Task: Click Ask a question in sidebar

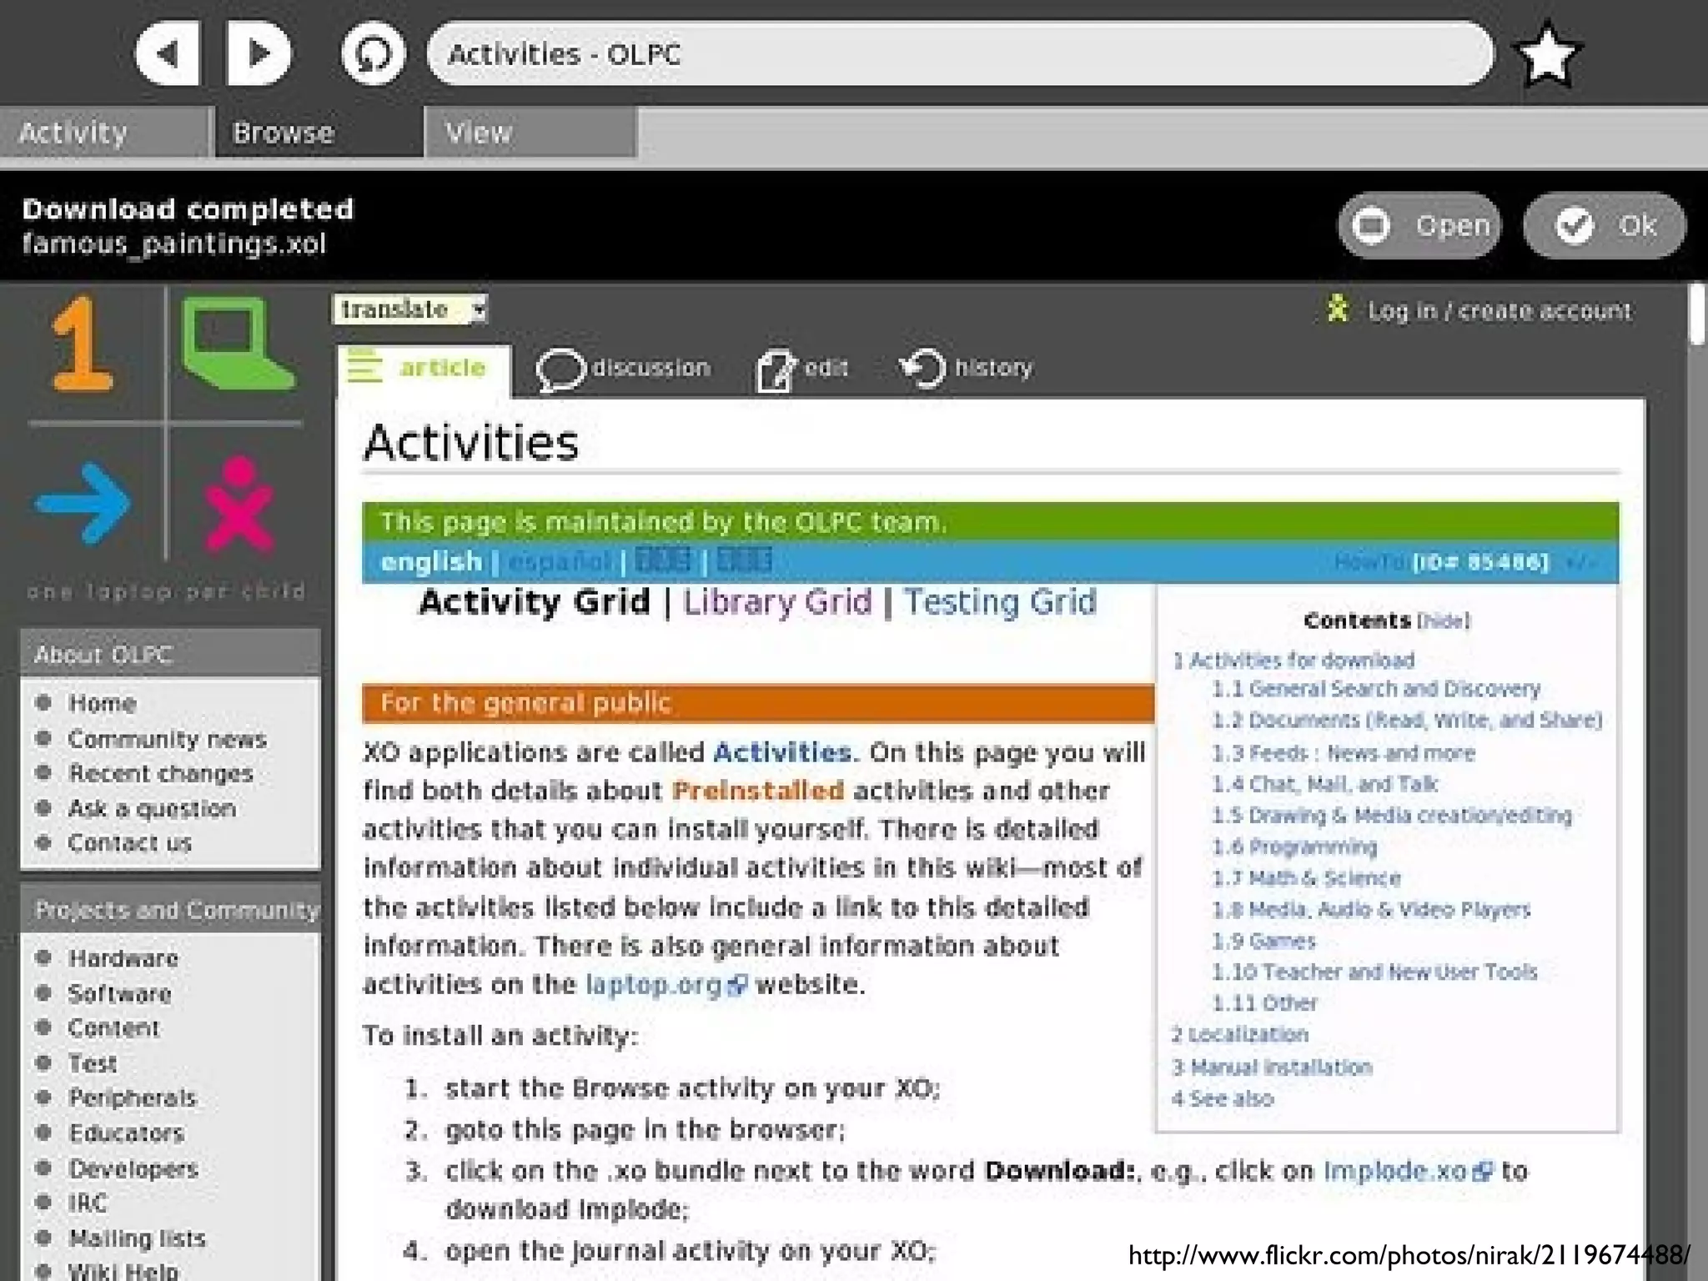Action: 152,808
